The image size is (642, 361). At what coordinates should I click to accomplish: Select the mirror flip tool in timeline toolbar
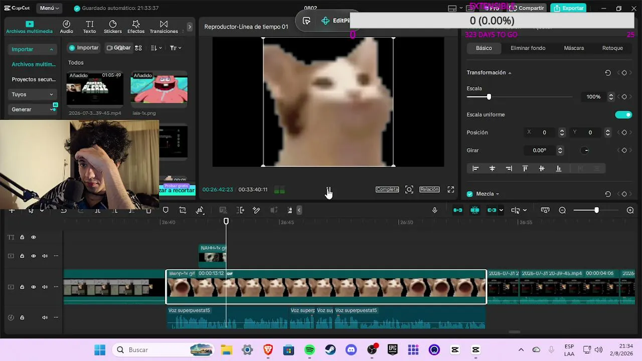pyautogui.click(x=200, y=210)
